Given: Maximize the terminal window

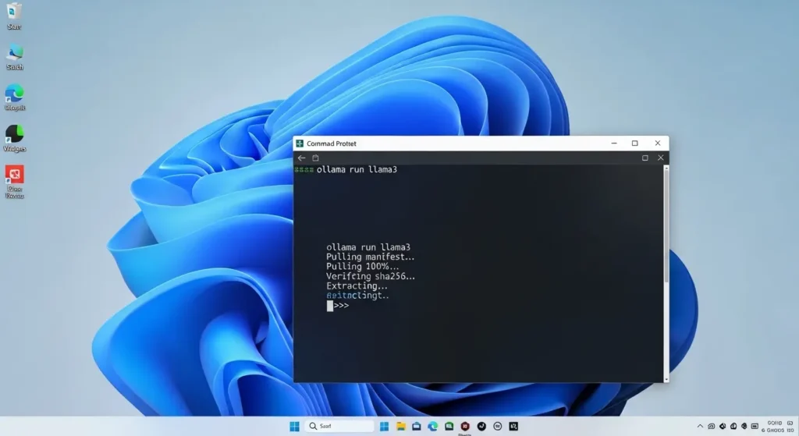Looking at the screenshot, I should [635, 144].
